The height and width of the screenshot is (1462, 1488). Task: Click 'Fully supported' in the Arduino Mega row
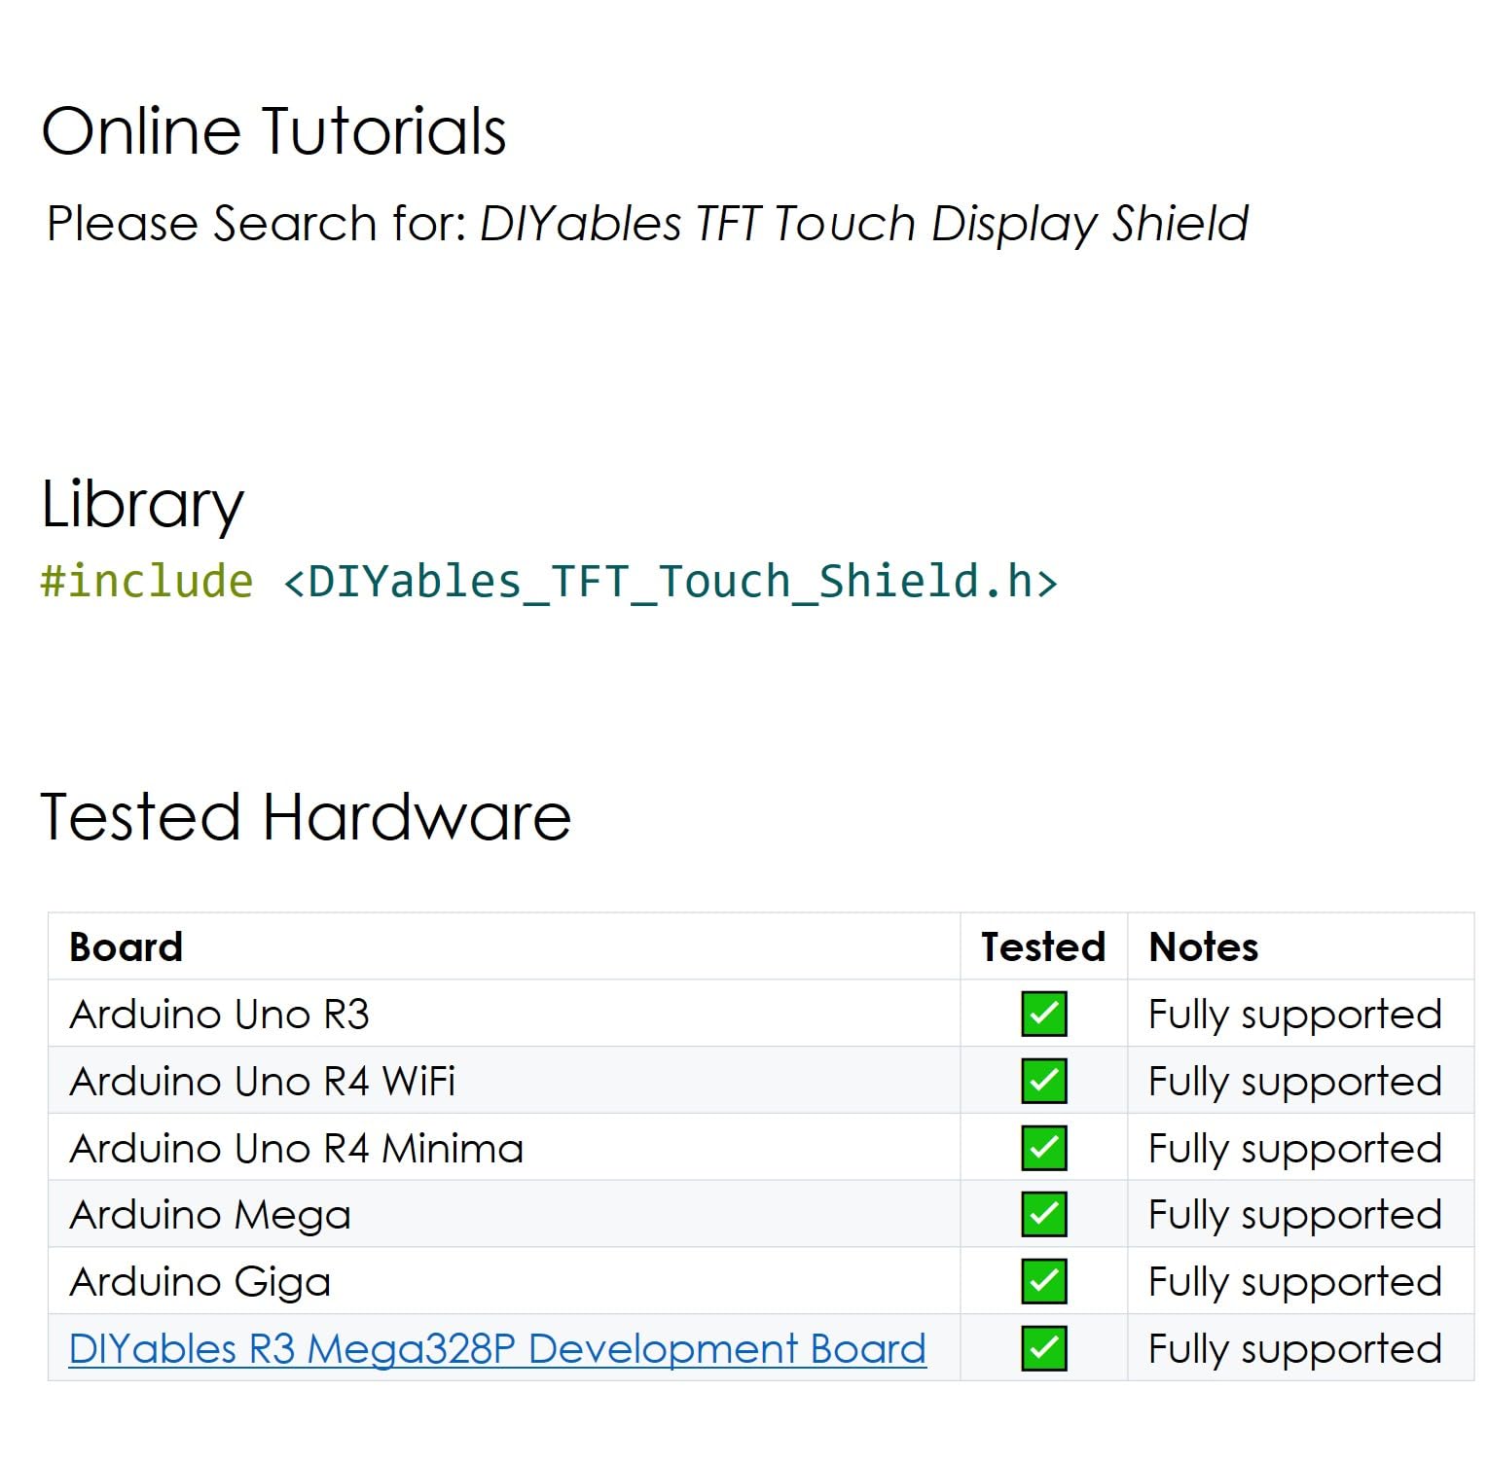click(1295, 1216)
